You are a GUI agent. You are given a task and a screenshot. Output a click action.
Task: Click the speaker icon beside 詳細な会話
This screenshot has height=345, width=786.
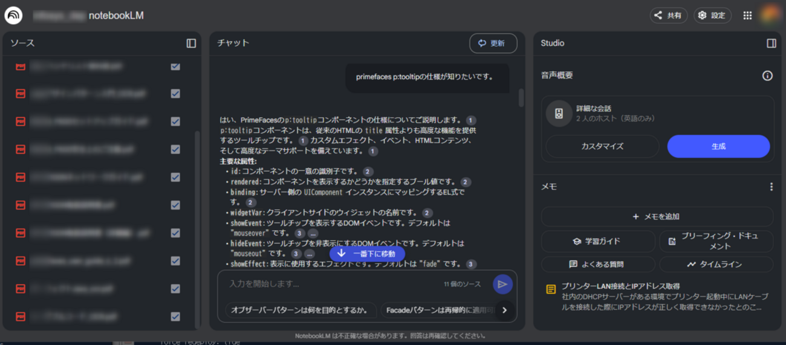point(559,114)
